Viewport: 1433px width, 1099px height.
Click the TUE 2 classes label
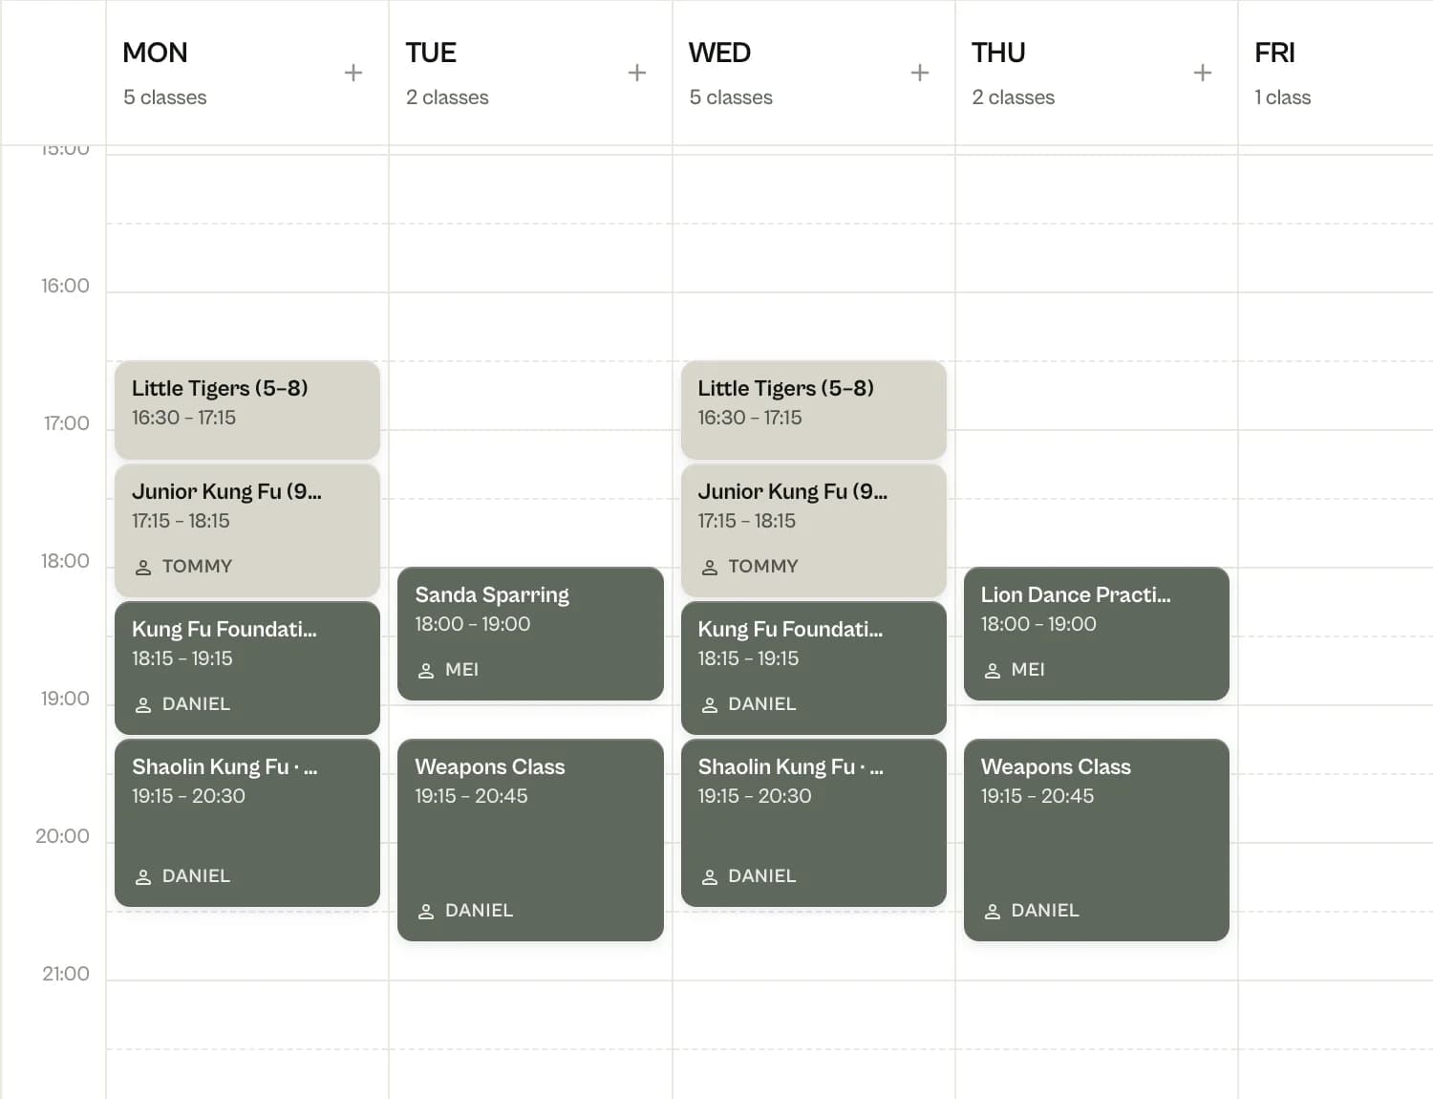click(x=447, y=97)
